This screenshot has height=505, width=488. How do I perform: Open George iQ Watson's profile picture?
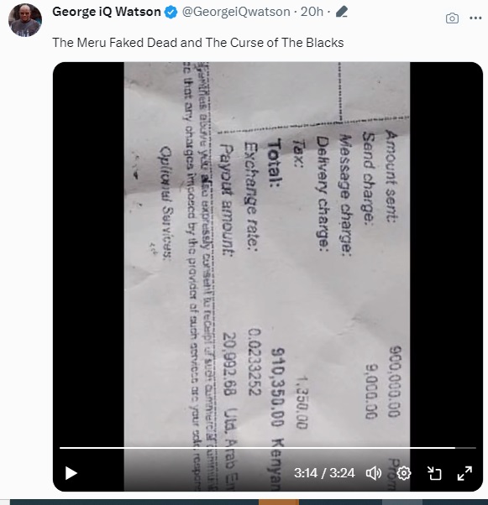tap(25, 20)
